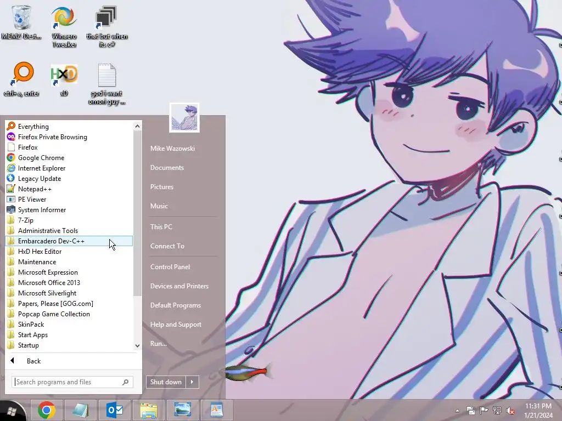Image resolution: width=562 pixels, height=421 pixels.
Task: Open Firefox Private Browsing entry
Action: (69, 136)
